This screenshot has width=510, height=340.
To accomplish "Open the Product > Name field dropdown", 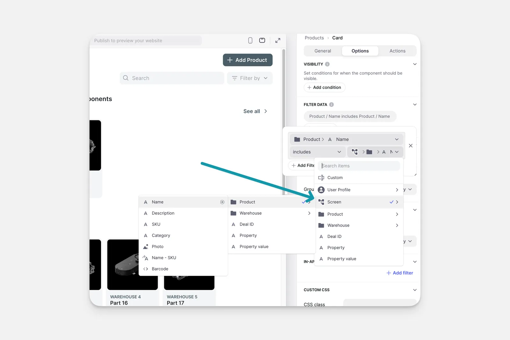I will [x=346, y=139].
